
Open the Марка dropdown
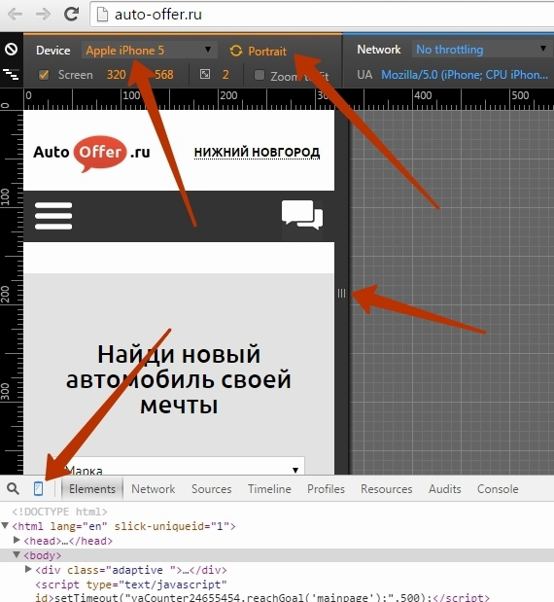click(x=180, y=466)
